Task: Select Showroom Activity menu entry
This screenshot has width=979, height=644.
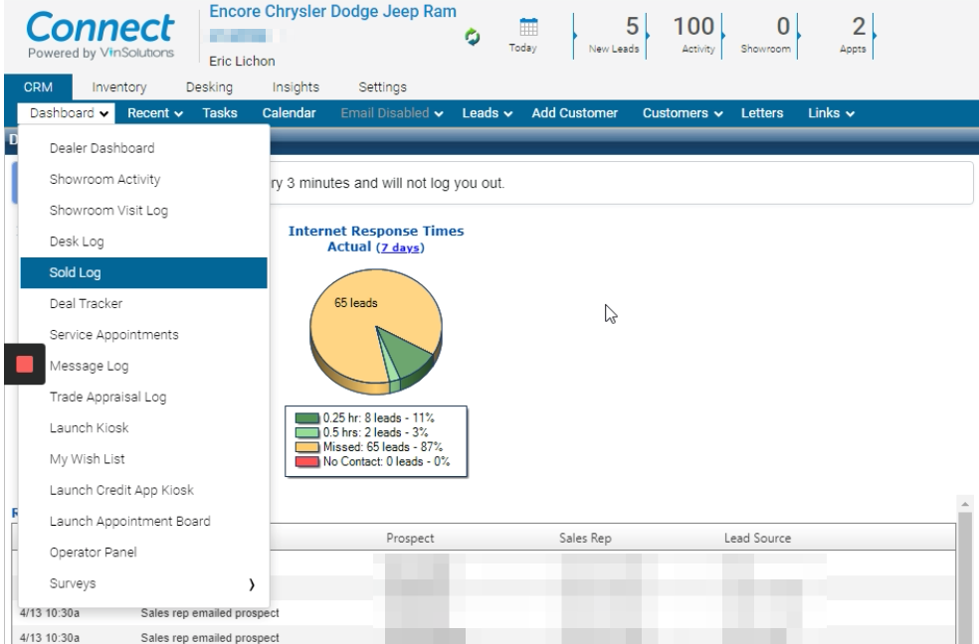Action: [143, 180]
